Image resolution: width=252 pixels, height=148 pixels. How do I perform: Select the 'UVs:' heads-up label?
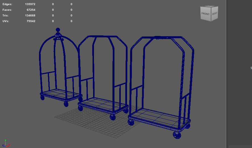(6, 21)
